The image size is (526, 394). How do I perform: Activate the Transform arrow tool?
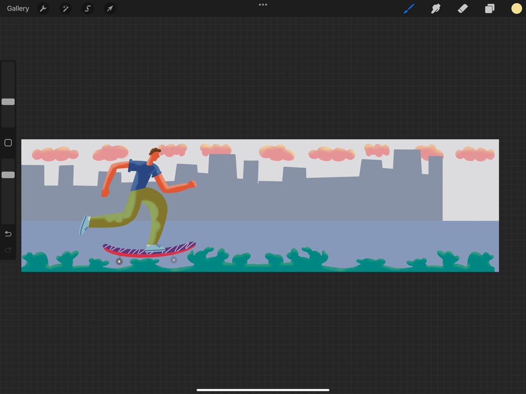point(110,8)
